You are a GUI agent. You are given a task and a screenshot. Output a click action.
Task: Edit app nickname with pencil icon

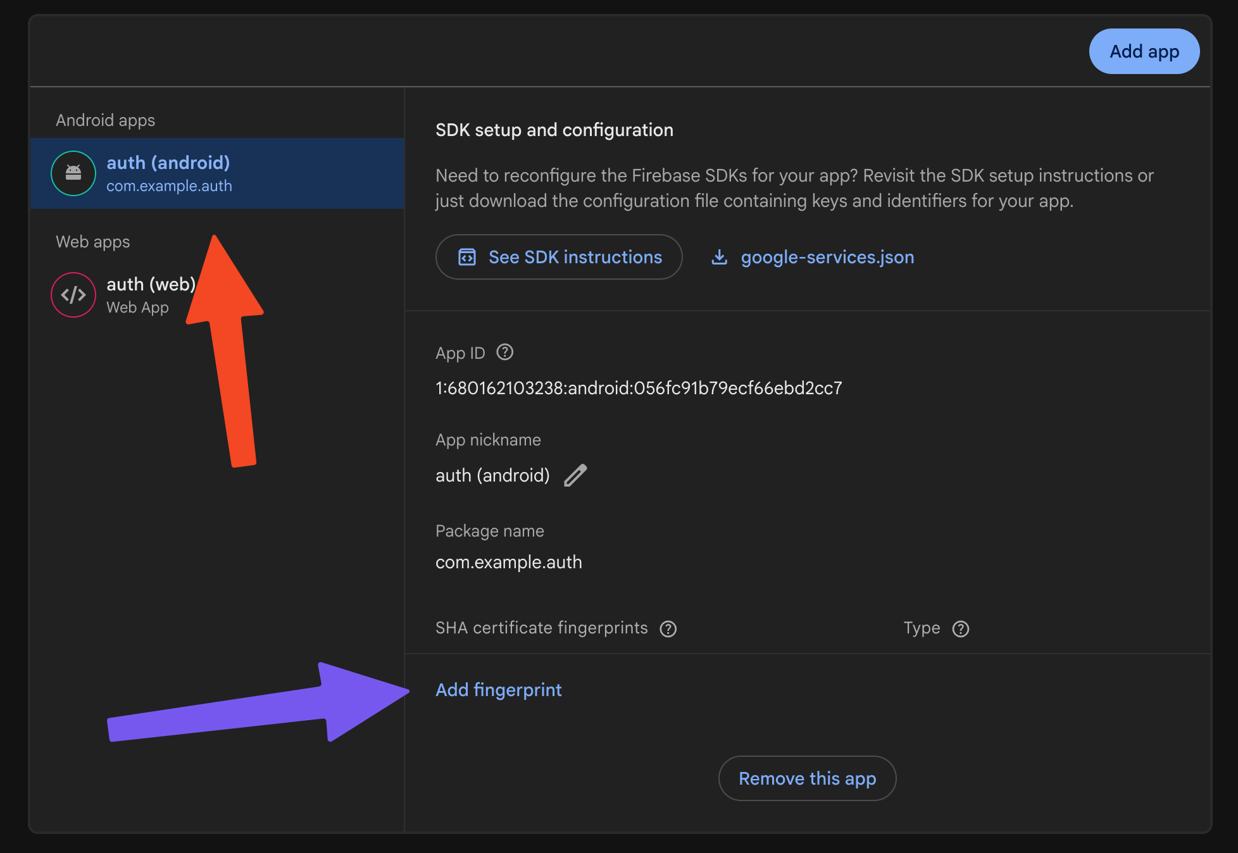(575, 475)
